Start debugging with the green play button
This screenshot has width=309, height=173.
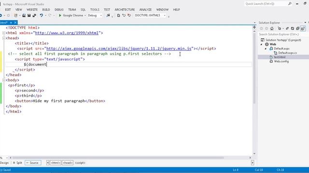(x=60, y=15)
